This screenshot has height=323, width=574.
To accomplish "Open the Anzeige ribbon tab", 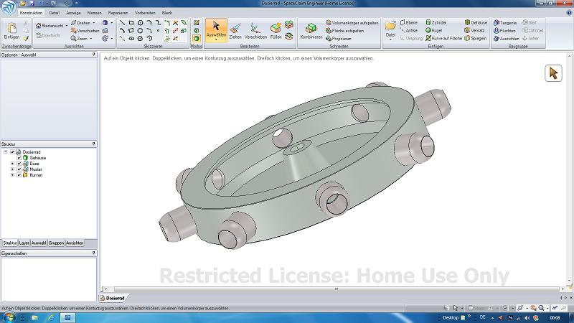I will tap(73, 13).
